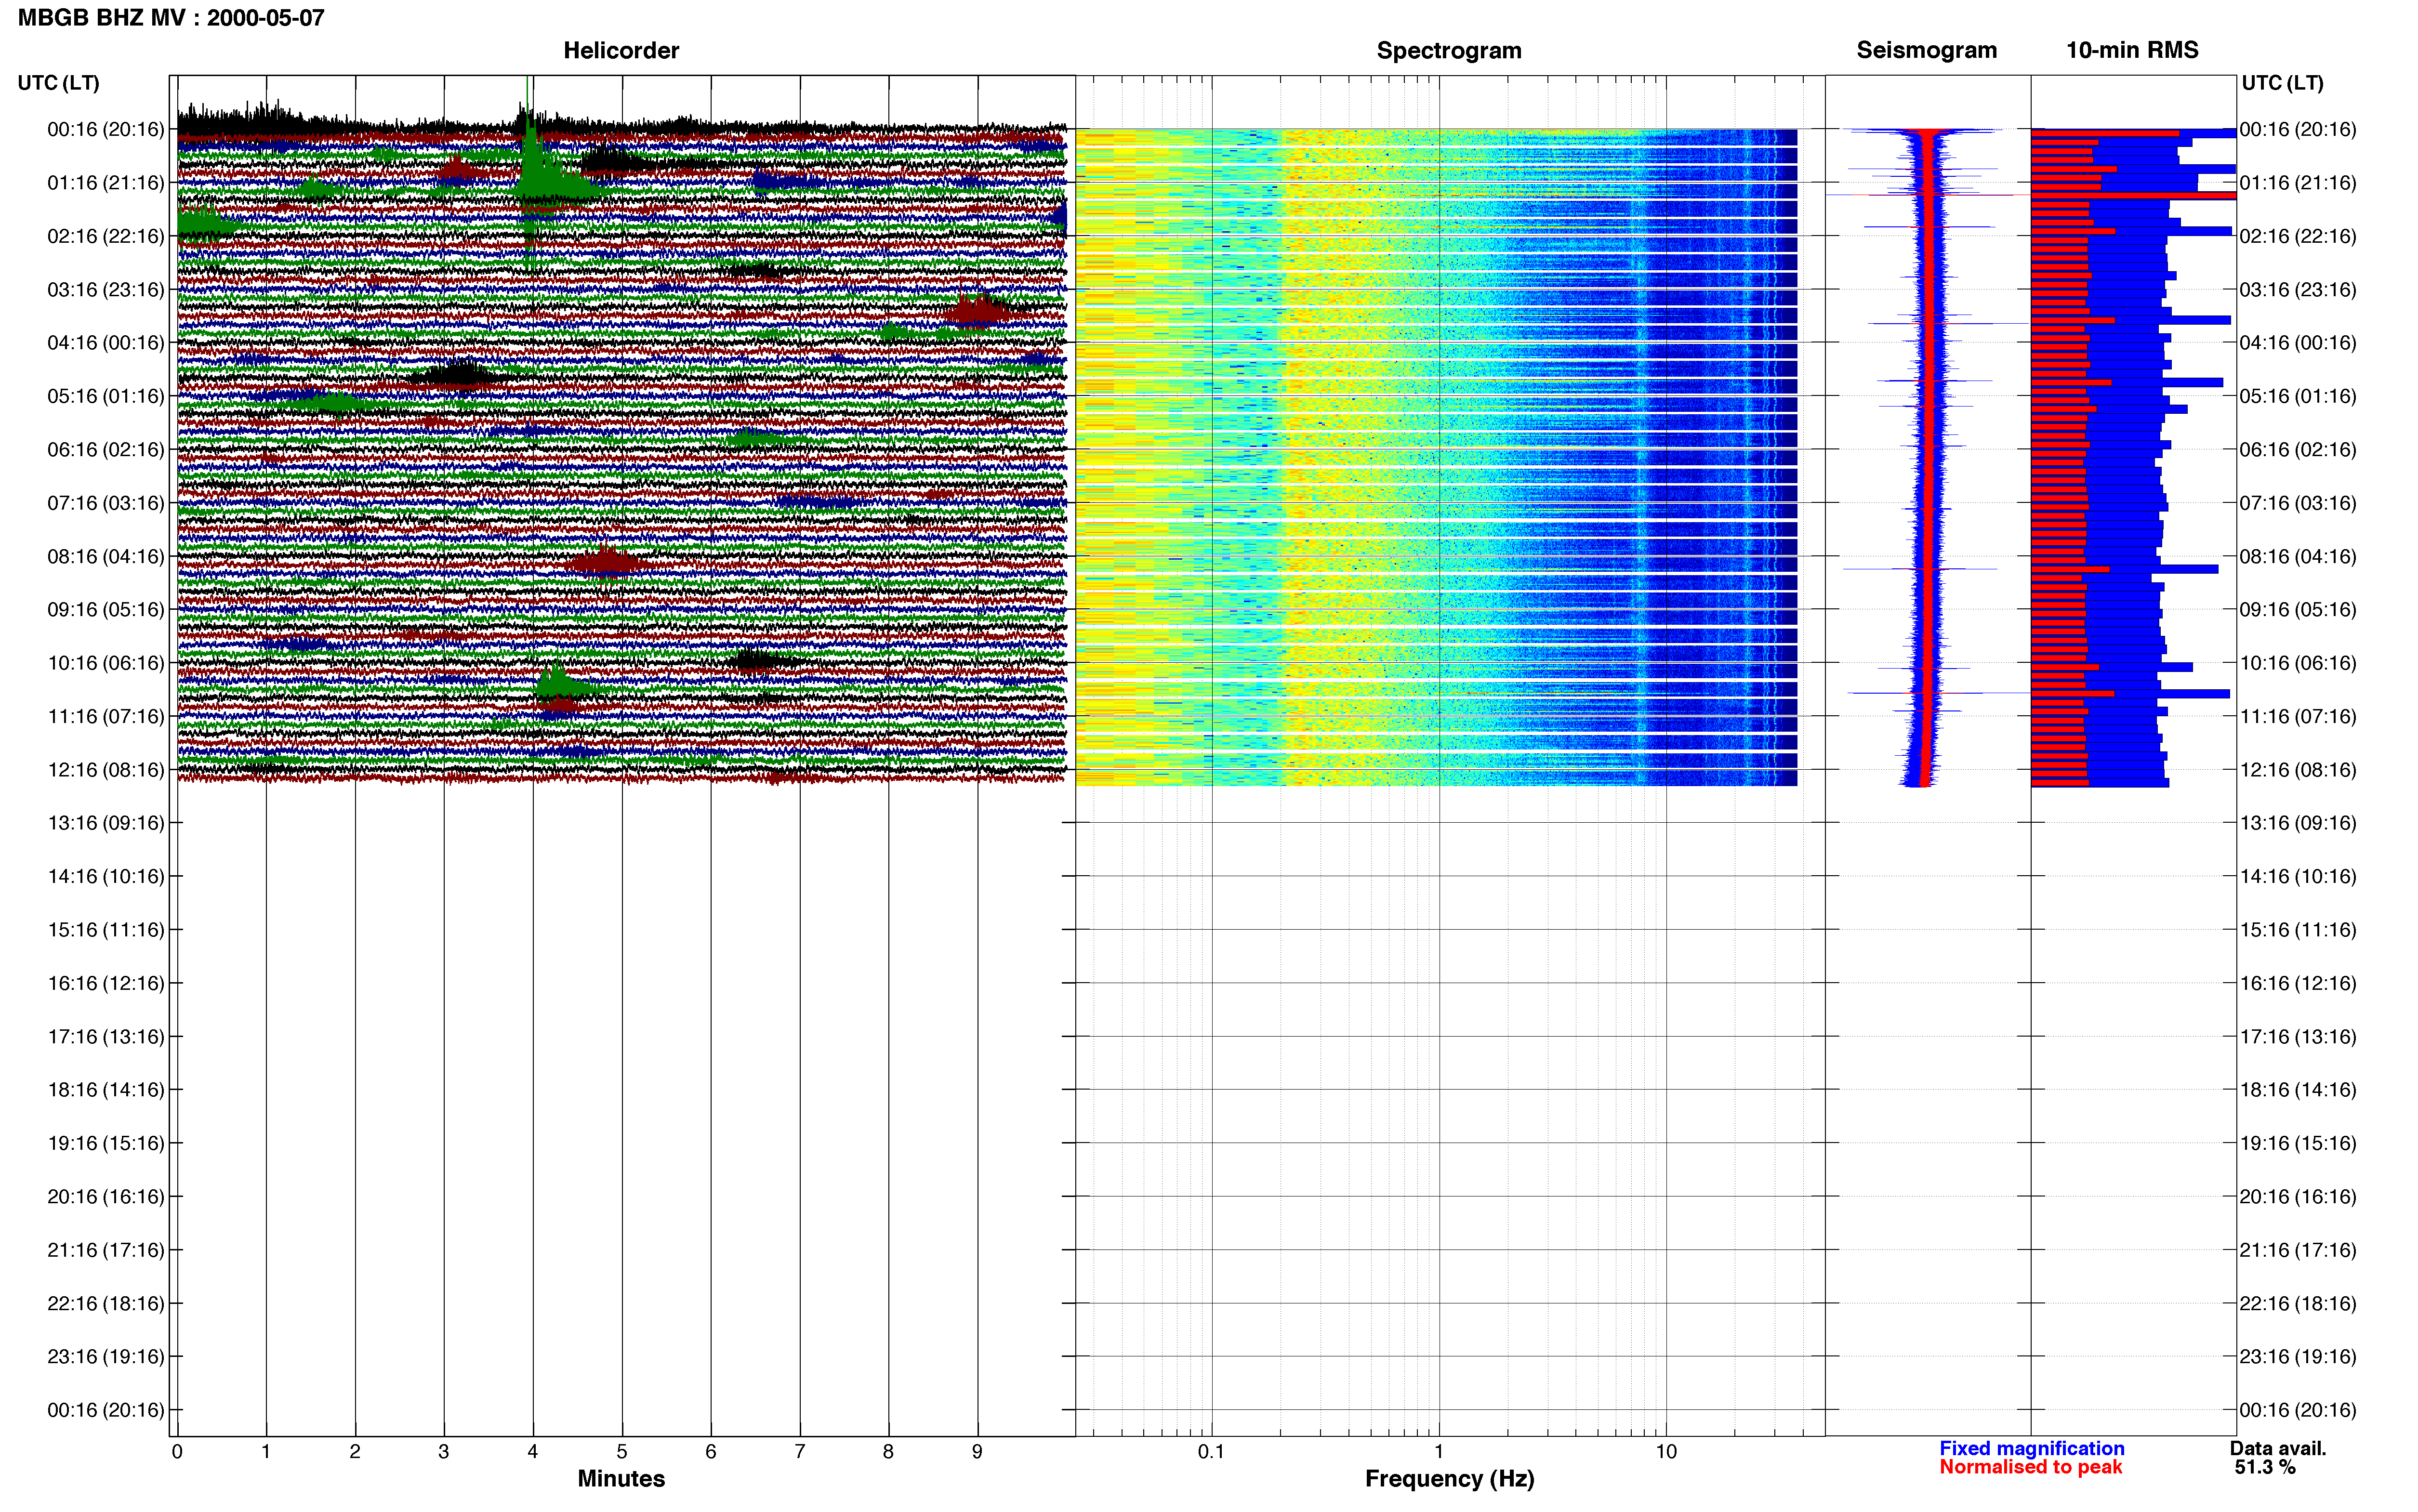The image size is (2418, 1512).
Task: Select the Minutes axis label
Action: click(621, 1478)
